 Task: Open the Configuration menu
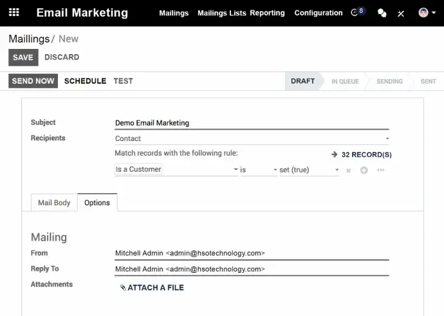319,13
